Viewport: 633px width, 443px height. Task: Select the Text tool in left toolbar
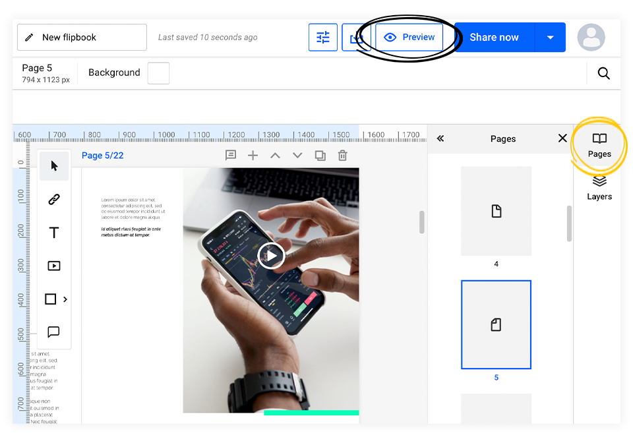tap(53, 232)
